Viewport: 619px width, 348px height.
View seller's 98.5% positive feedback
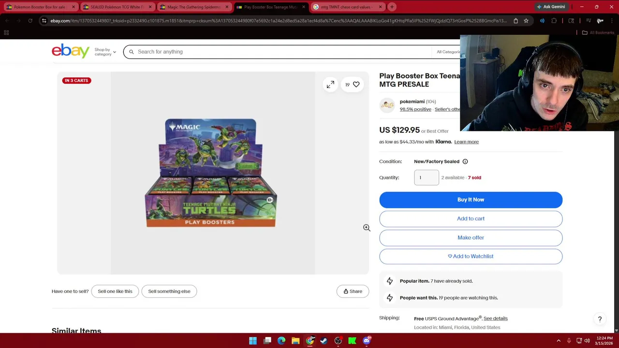click(415, 109)
